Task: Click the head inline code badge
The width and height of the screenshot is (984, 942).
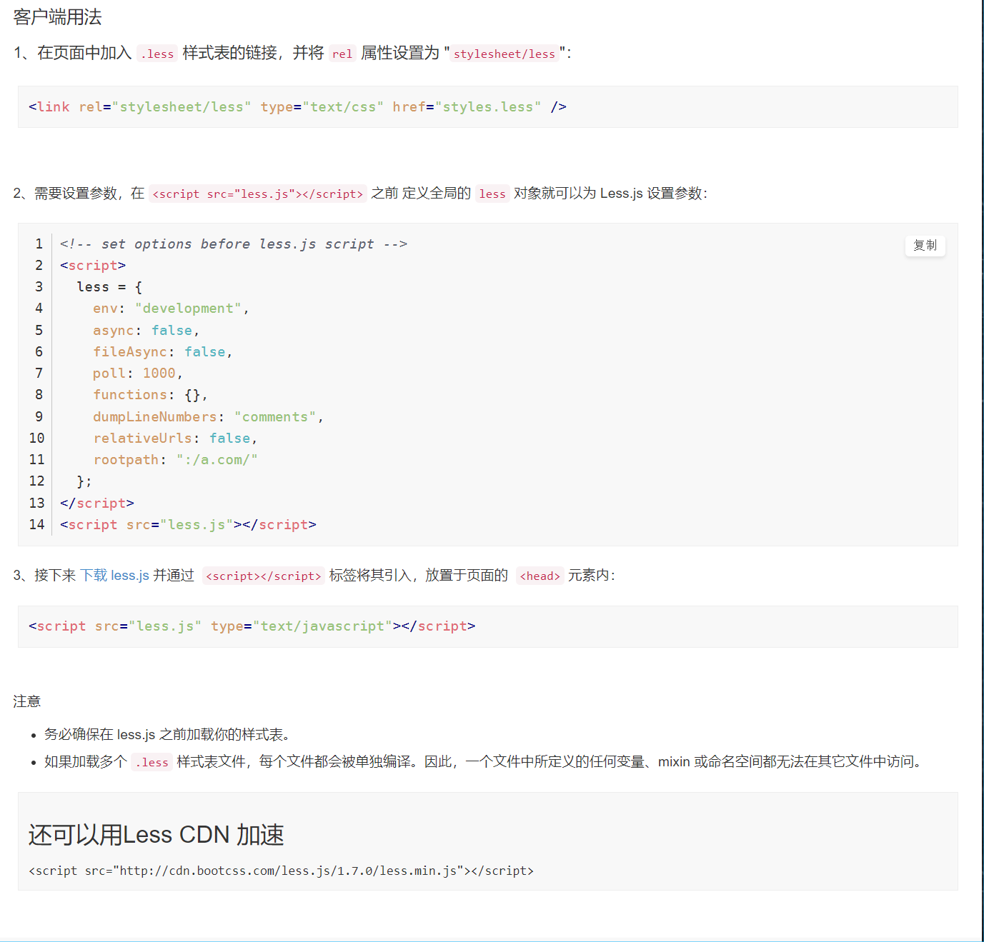Action: click(540, 576)
